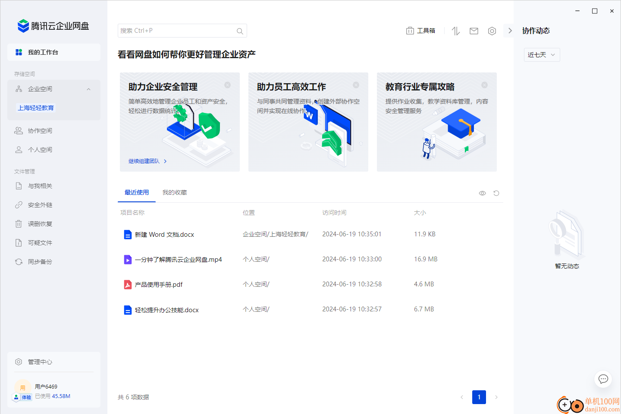Viewport: 621px width, 414px height.
Task: Switch to the 我的收藏 tab
Action: pyautogui.click(x=175, y=192)
